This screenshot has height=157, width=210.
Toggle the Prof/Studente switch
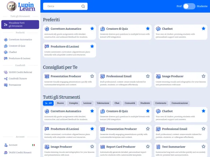[x=189, y=6]
